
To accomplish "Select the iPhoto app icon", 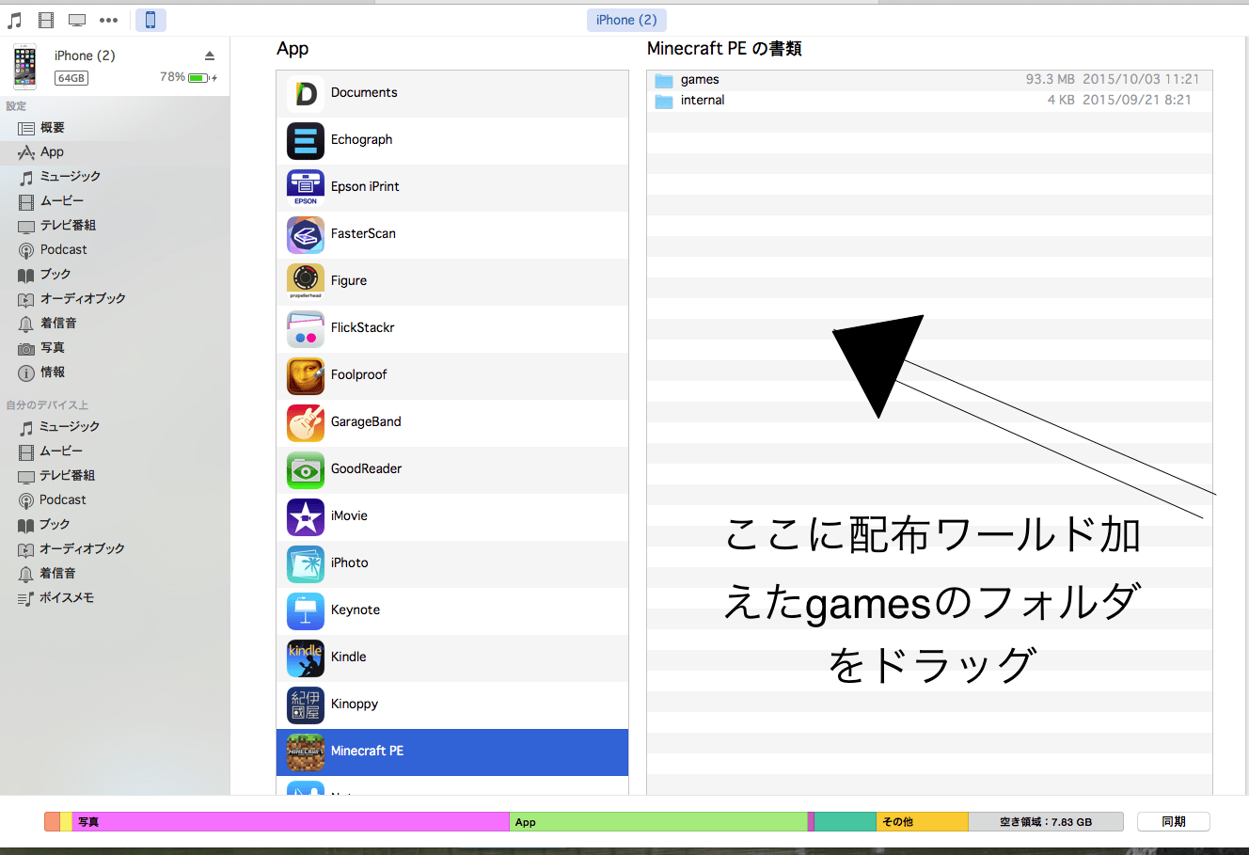I will [306, 563].
